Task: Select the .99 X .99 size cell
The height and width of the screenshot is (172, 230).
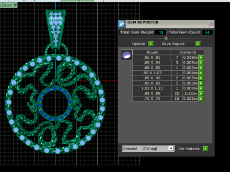Action: click(x=152, y=94)
